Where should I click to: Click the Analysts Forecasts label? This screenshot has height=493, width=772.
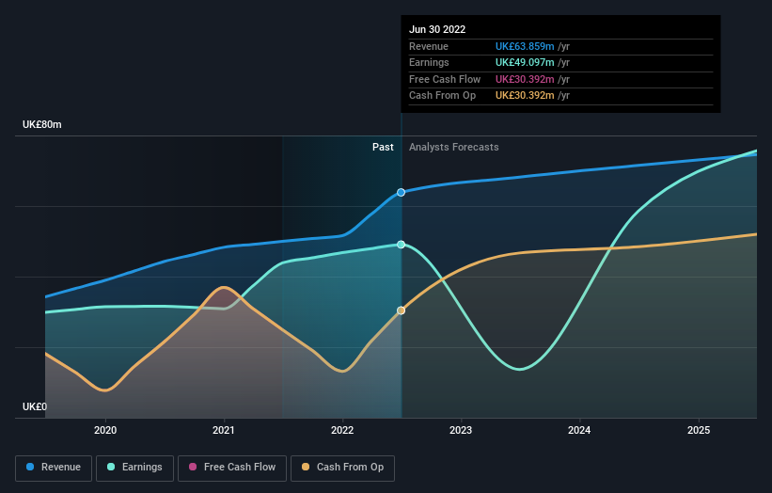coord(454,148)
